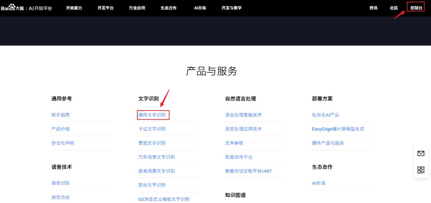The width and height of the screenshot is (431, 203).
Task: Open the 开发与教学 menu
Action: pyautogui.click(x=232, y=8)
